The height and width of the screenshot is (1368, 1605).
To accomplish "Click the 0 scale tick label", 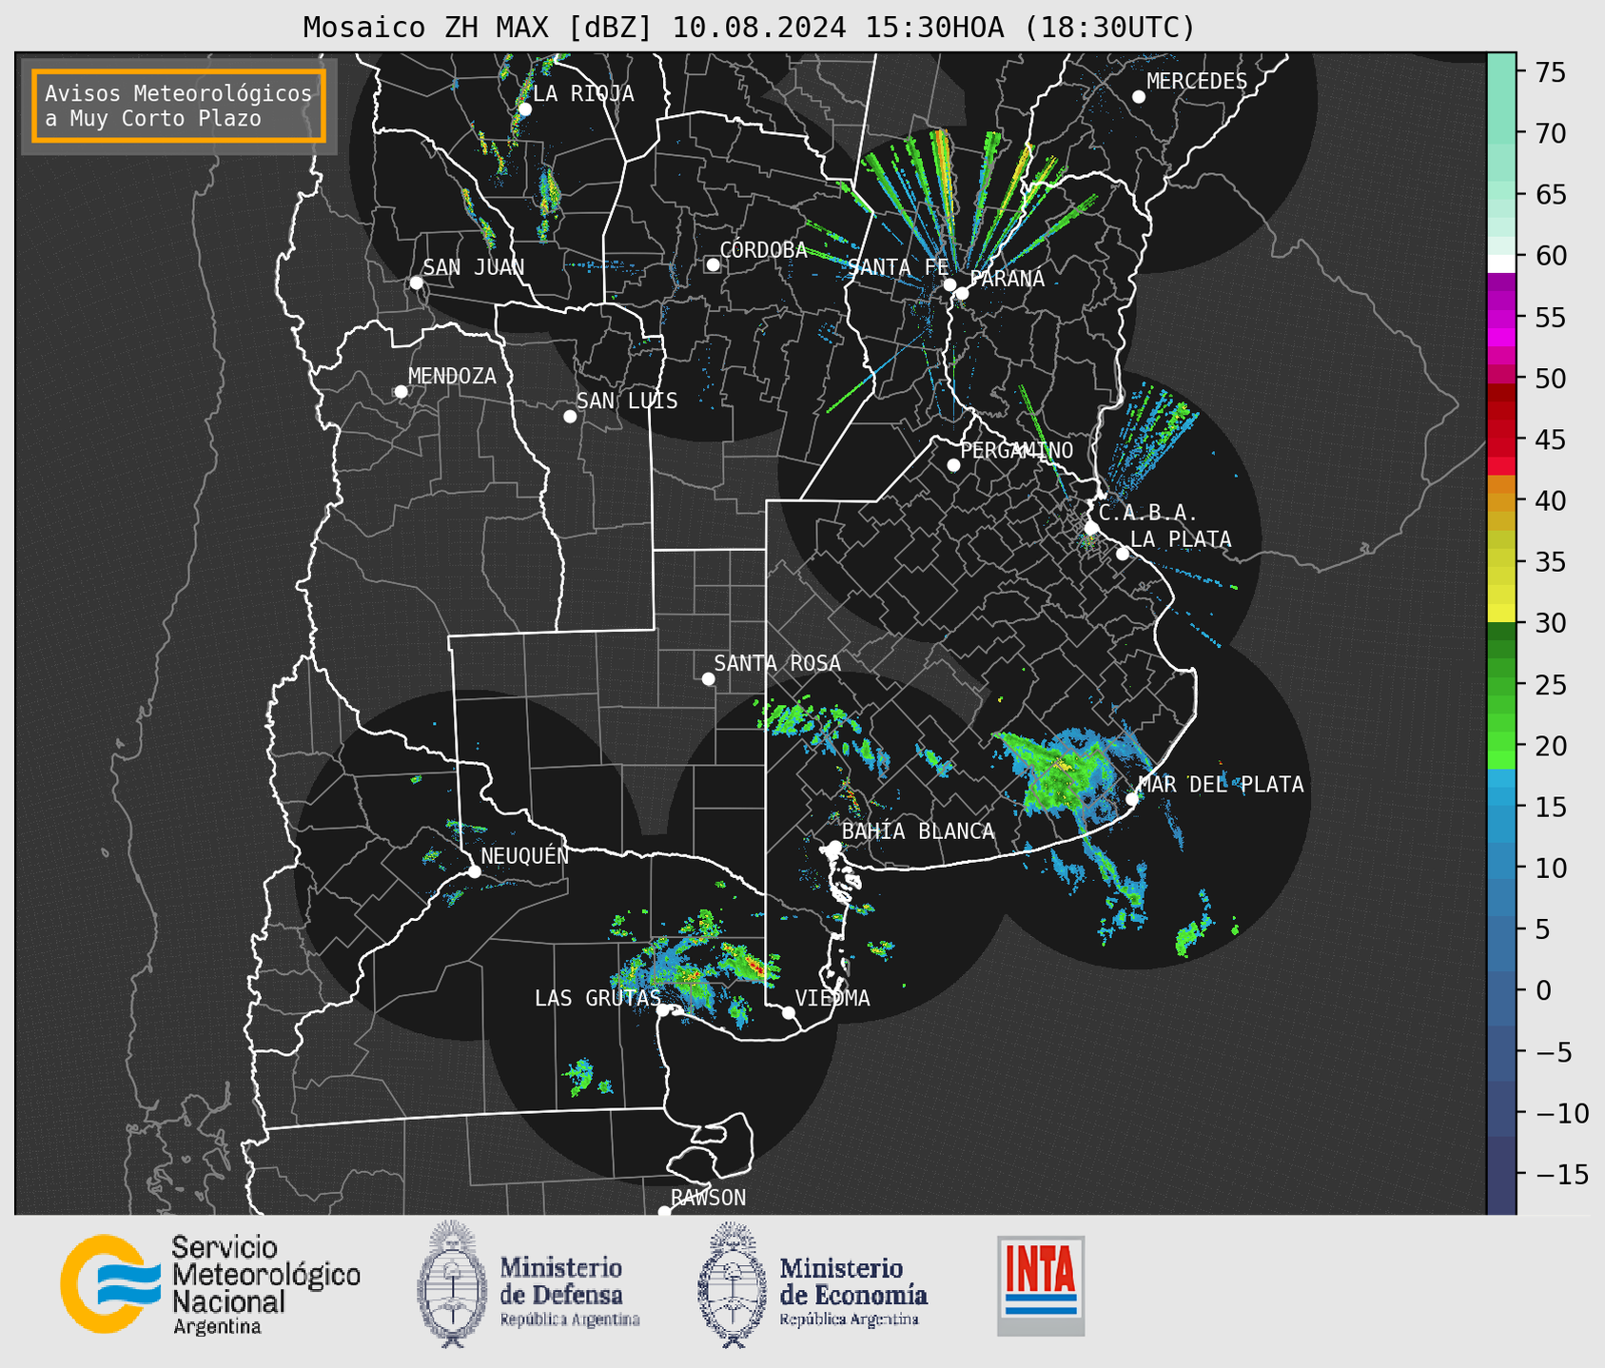I will (x=1542, y=990).
